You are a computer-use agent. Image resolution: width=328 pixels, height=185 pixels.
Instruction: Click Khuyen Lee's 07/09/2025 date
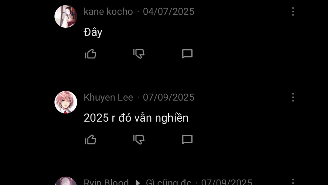169,97
